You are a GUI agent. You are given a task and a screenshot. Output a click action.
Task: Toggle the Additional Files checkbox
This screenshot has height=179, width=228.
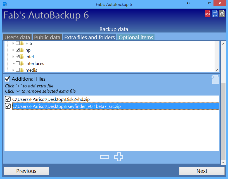[7, 79]
